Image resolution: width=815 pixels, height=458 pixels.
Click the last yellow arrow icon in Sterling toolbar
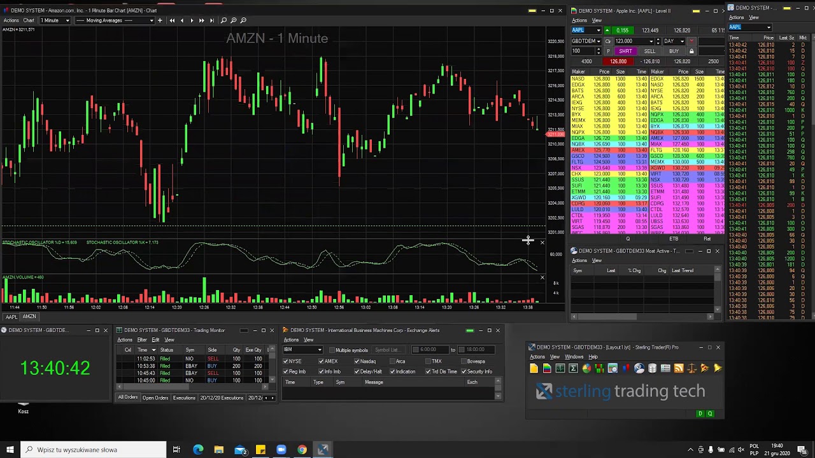point(718,368)
